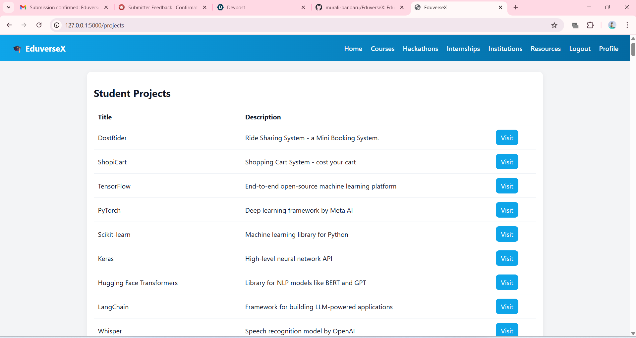This screenshot has height=338, width=636.
Task: Visit Hugging Face Transformers project
Action: point(507,282)
